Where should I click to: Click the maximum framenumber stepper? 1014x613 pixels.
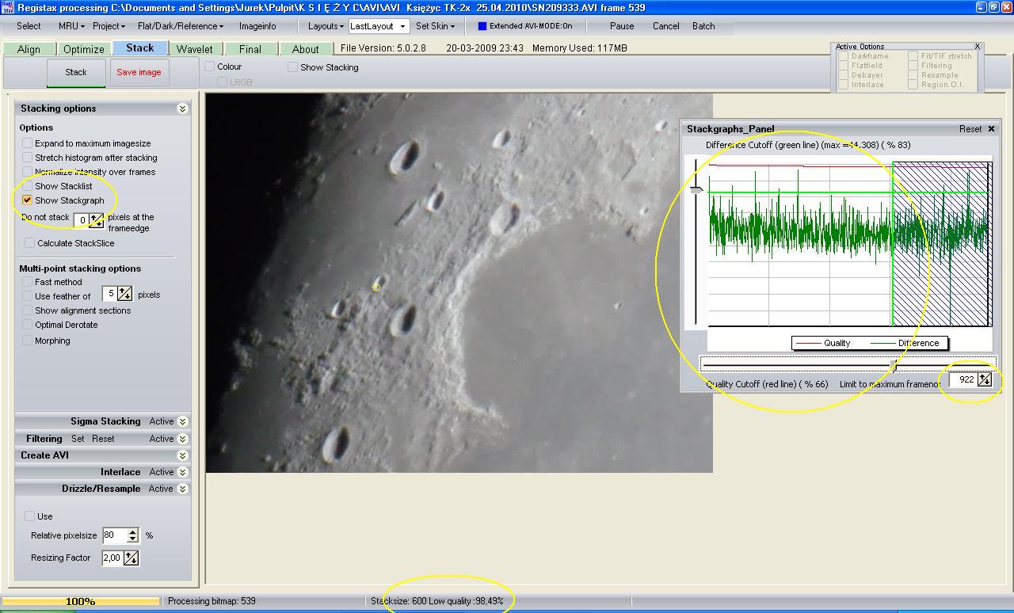985,380
